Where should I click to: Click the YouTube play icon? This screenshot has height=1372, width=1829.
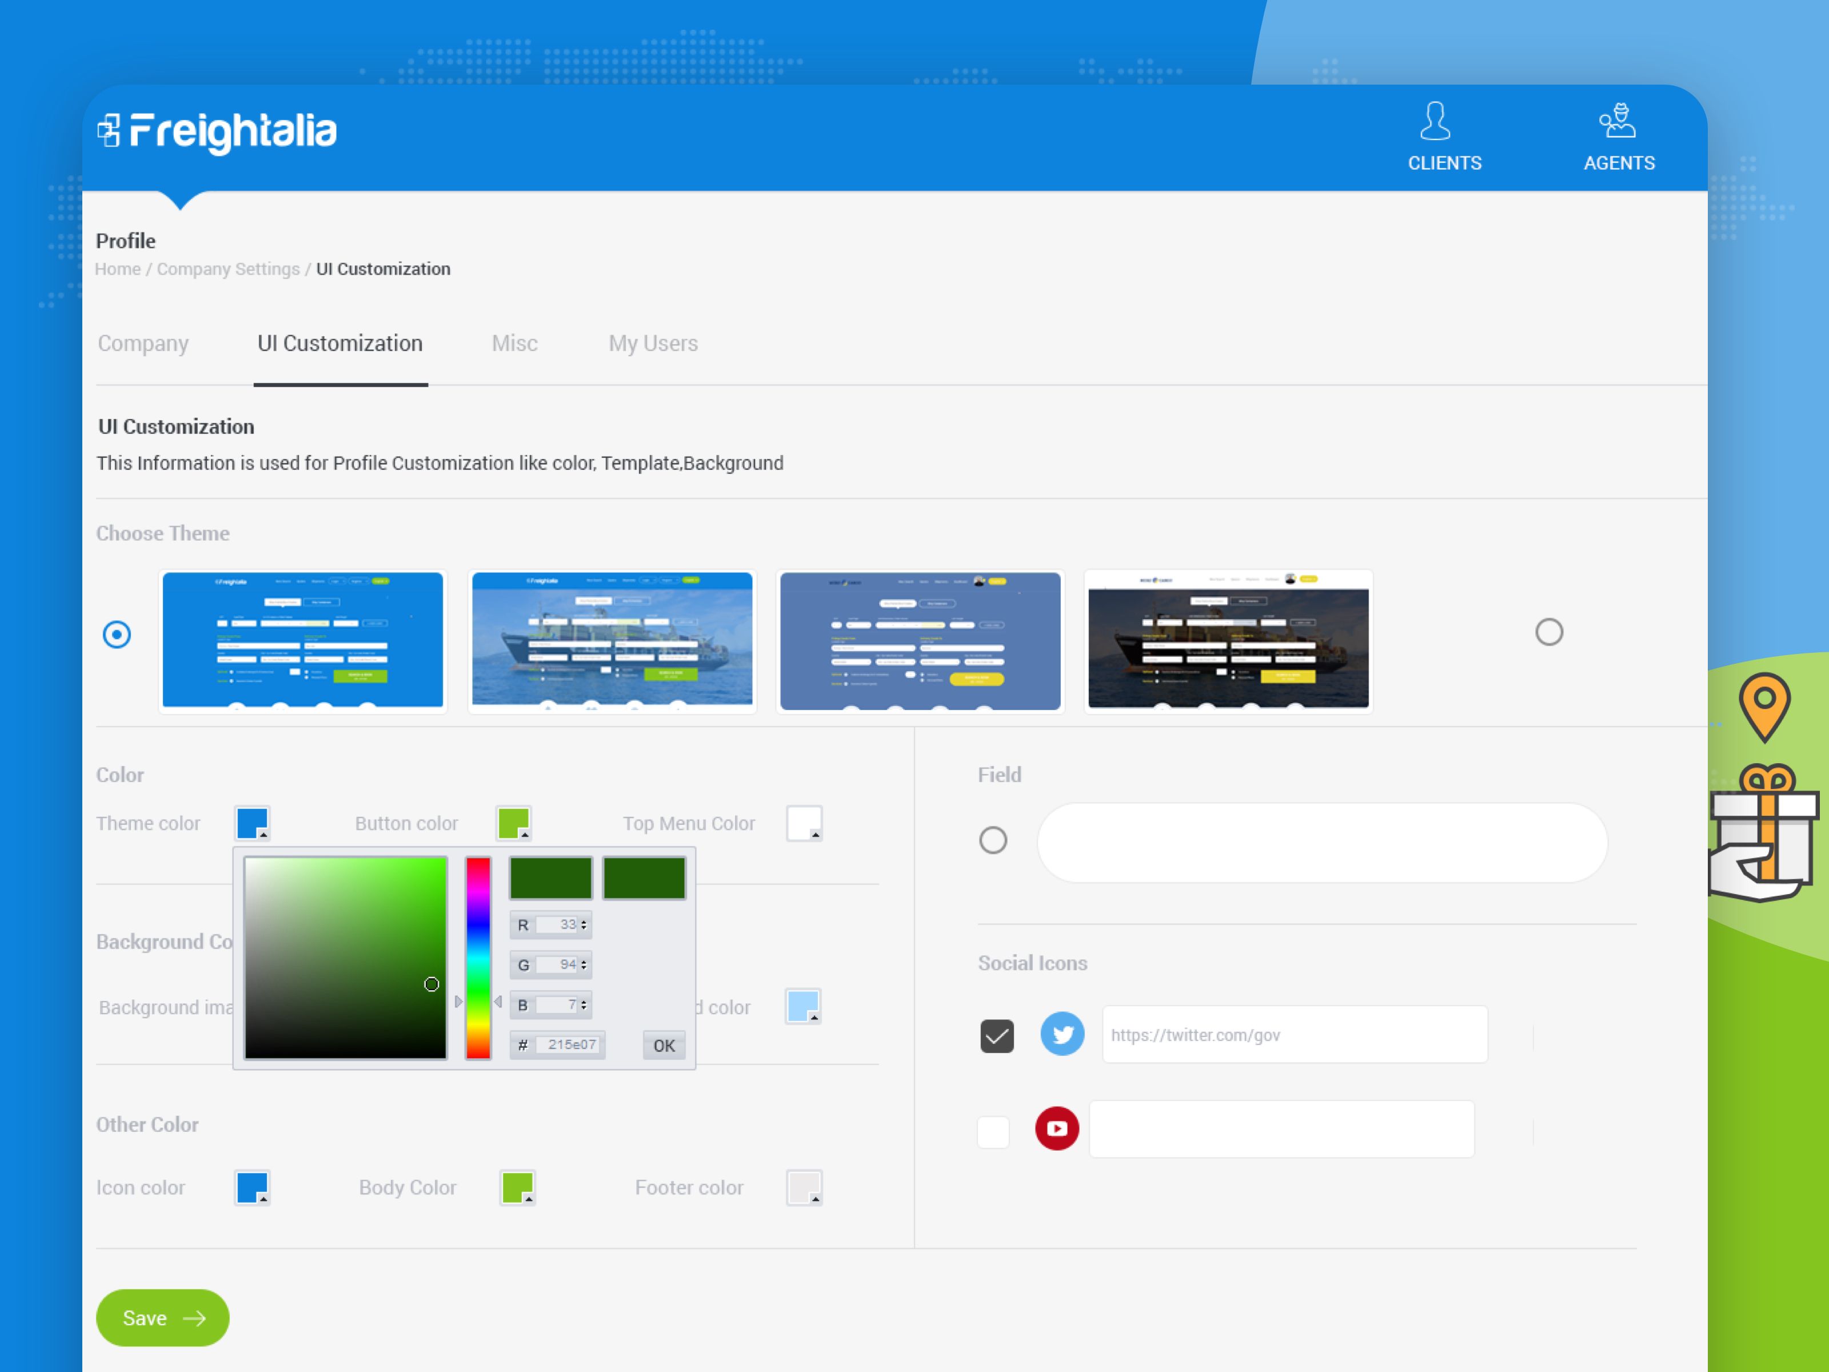coord(1057,1128)
